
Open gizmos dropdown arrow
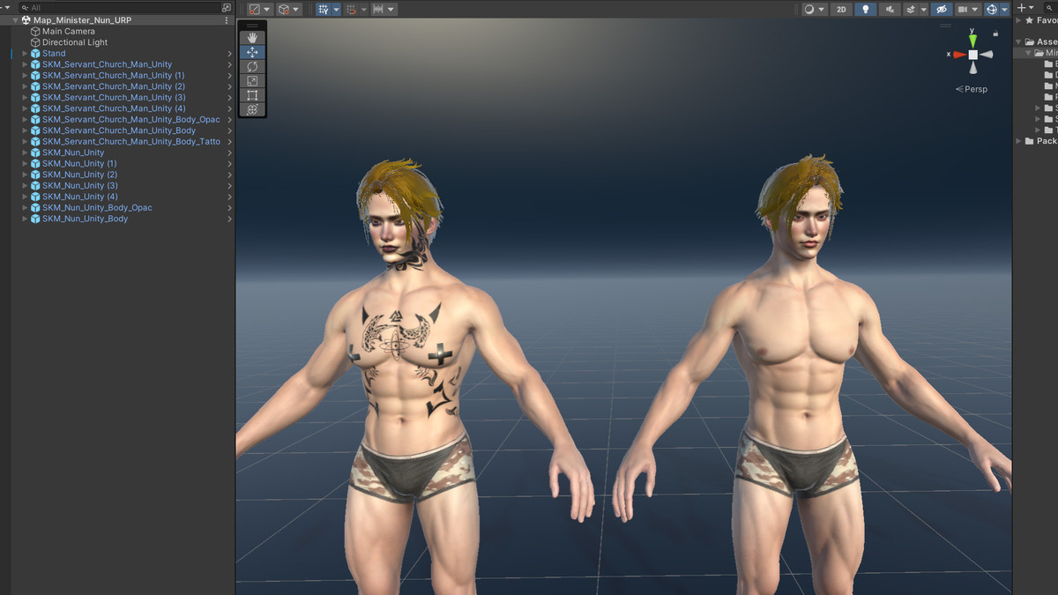coord(1004,9)
